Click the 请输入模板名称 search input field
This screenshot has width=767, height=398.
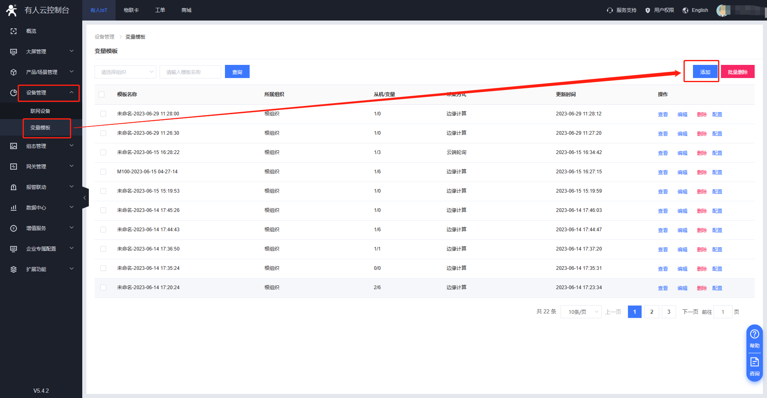[x=190, y=72]
